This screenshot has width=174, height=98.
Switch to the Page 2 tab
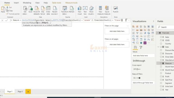20,91
